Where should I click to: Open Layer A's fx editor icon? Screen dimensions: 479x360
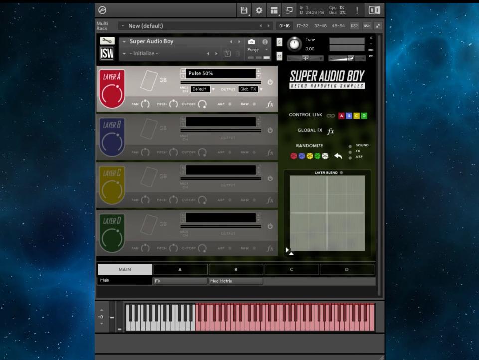[270, 104]
